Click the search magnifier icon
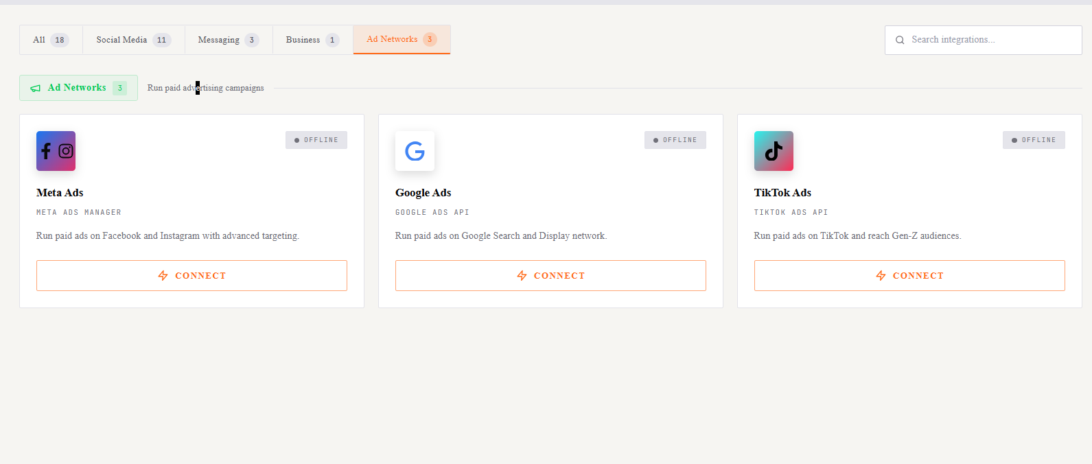The height and width of the screenshot is (464, 1092). (900, 40)
